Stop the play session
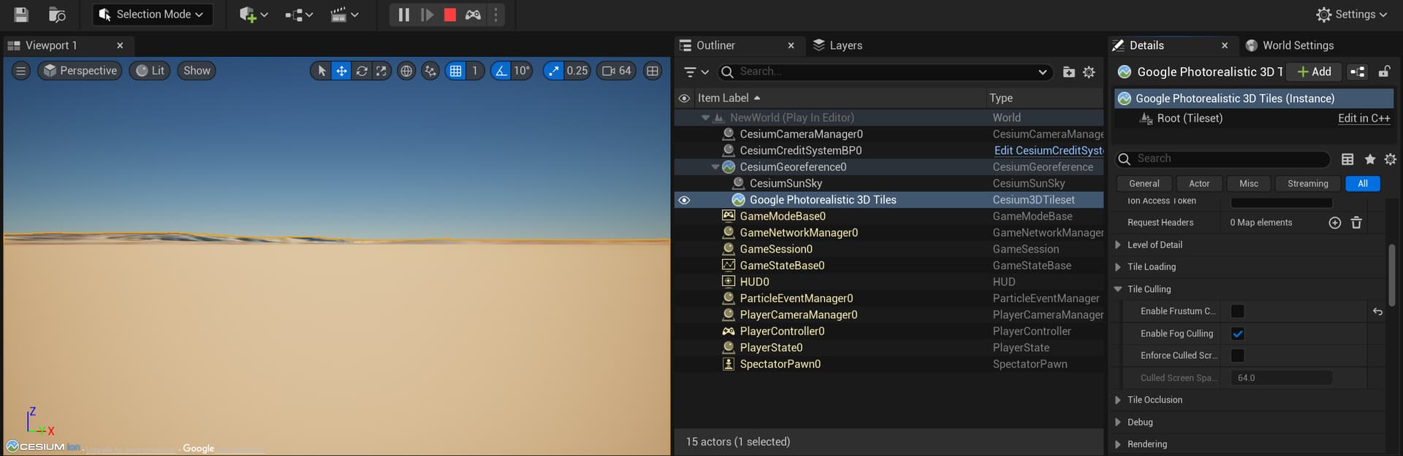Image resolution: width=1403 pixels, height=456 pixels. click(x=450, y=14)
